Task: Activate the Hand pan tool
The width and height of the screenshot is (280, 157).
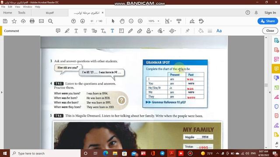Action: (122, 21)
